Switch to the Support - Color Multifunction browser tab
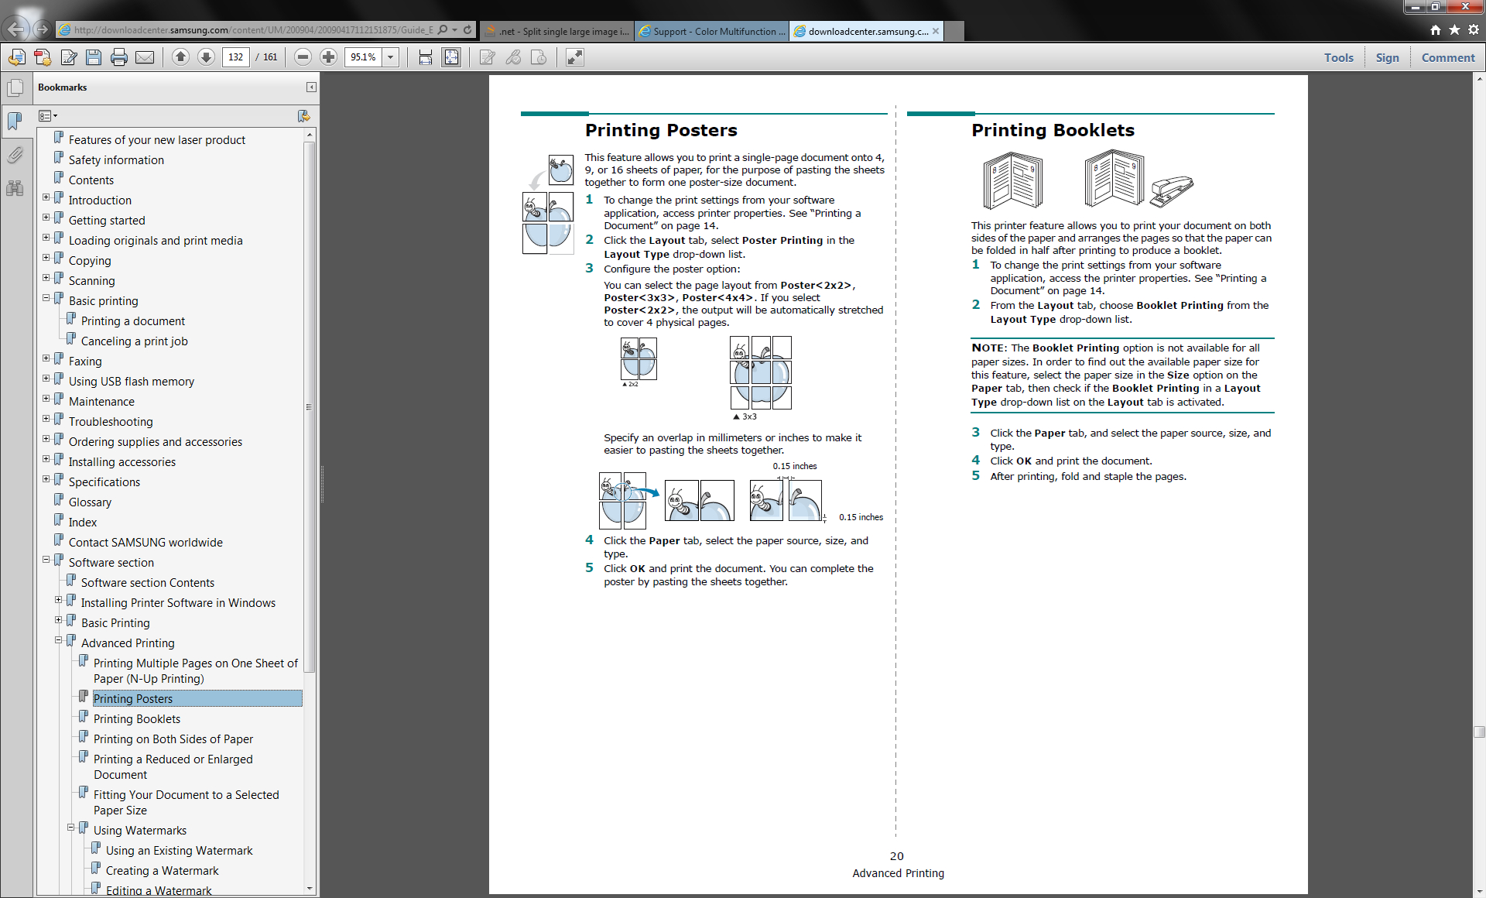 point(710,31)
